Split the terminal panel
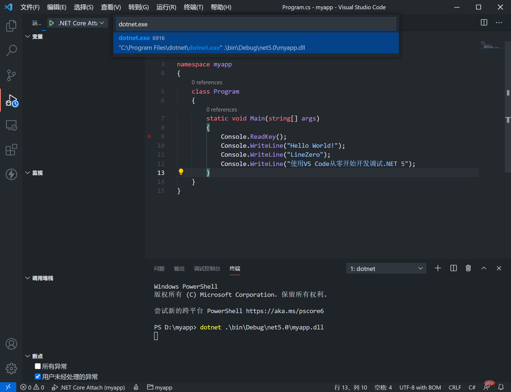 [453, 268]
